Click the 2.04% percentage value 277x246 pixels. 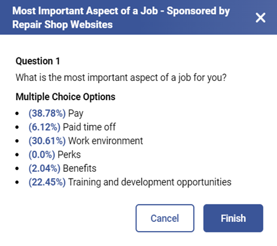coord(45,169)
